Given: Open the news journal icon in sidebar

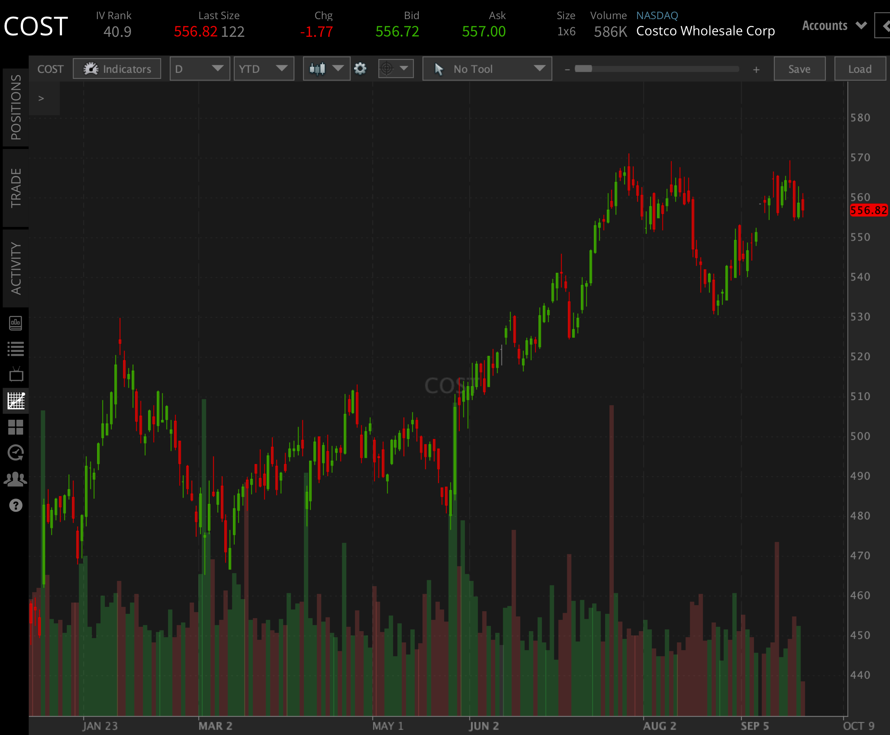Looking at the screenshot, I should point(16,323).
